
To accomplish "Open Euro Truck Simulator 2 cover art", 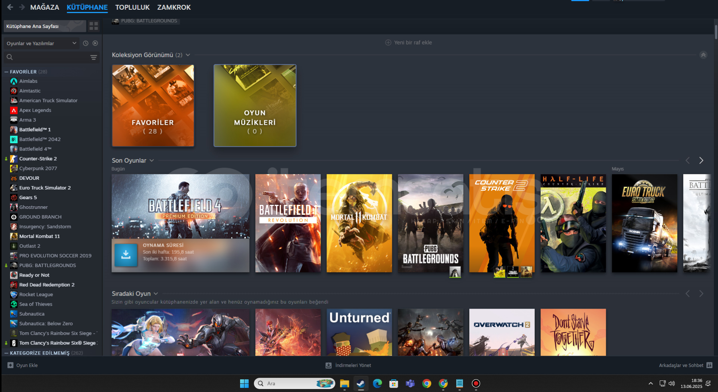I will click(x=644, y=223).
